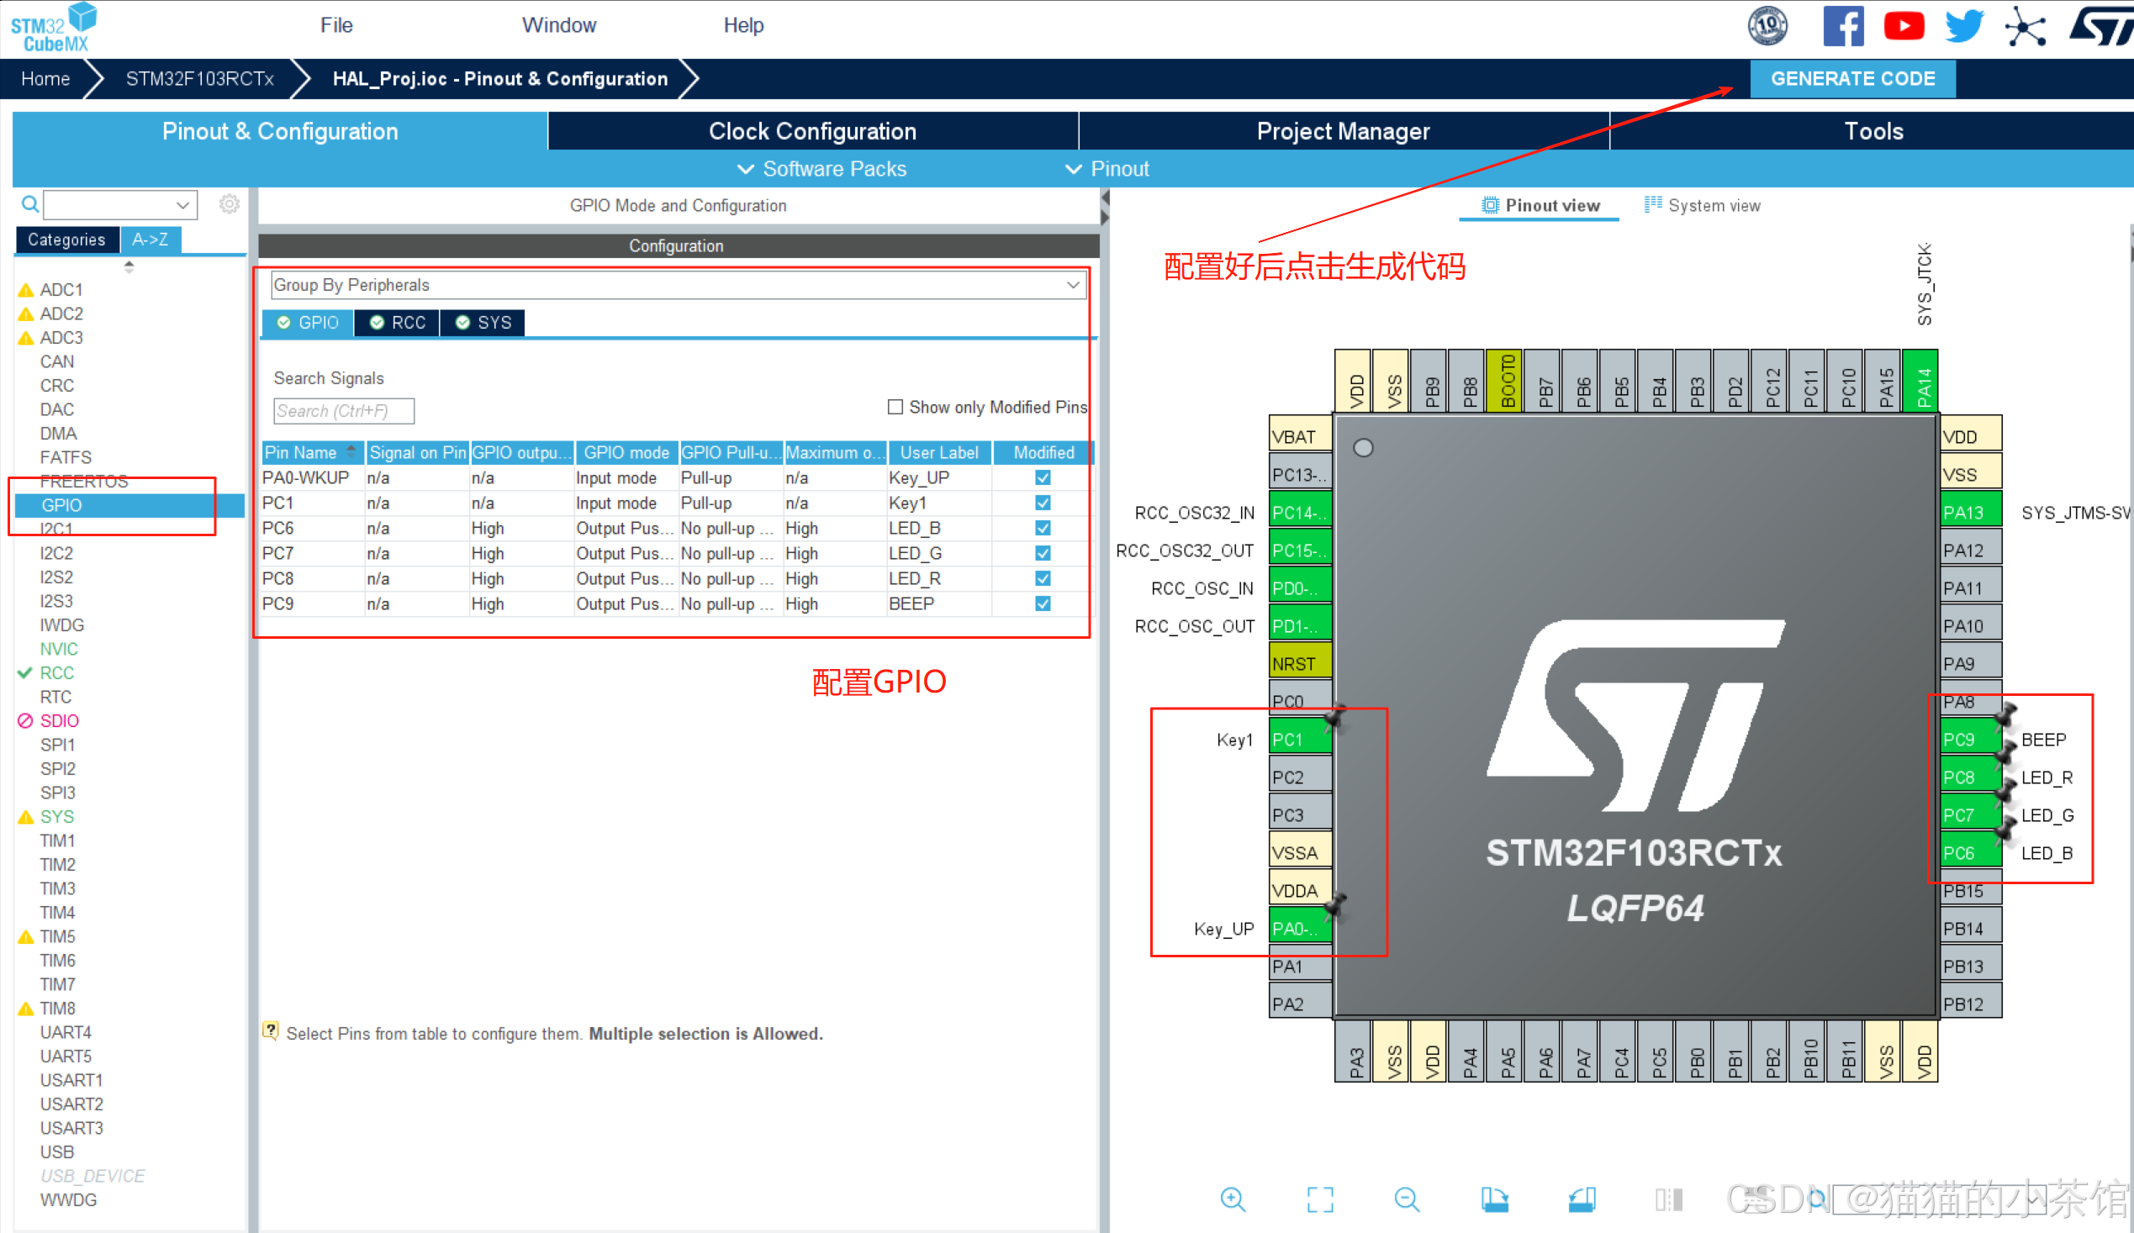The image size is (2134, 1233).
Task: Select the SYS configuration tab
Action: pos(483,323)
